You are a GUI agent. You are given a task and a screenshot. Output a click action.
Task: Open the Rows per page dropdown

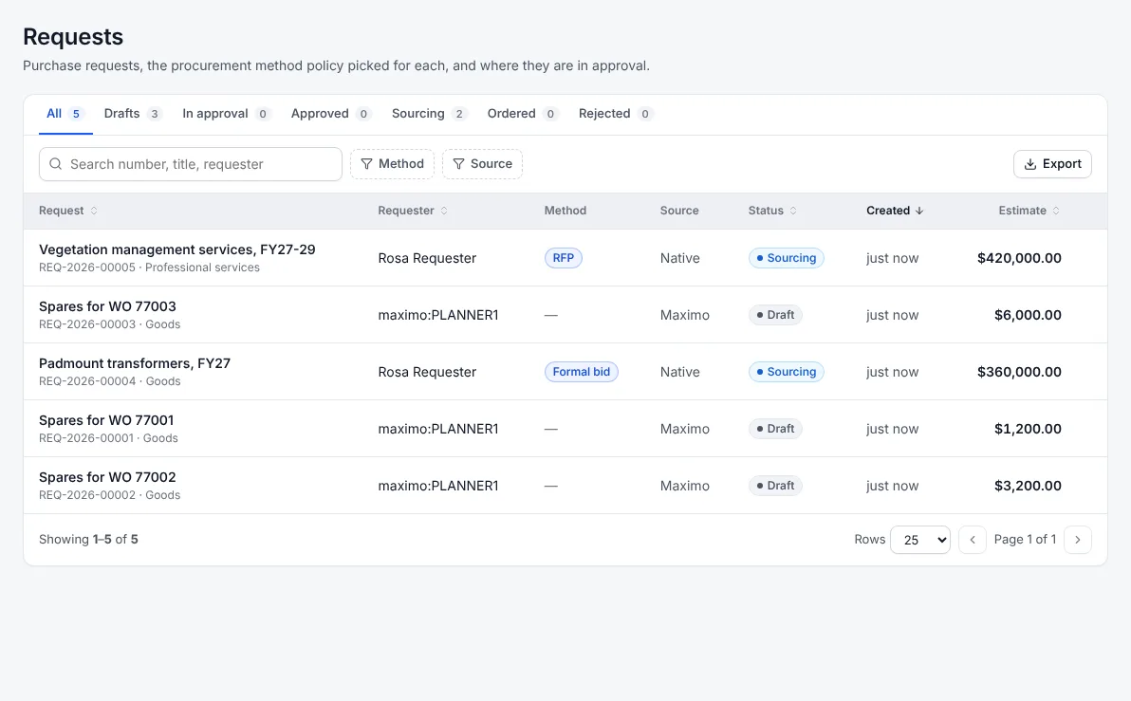tap(920, 540)
